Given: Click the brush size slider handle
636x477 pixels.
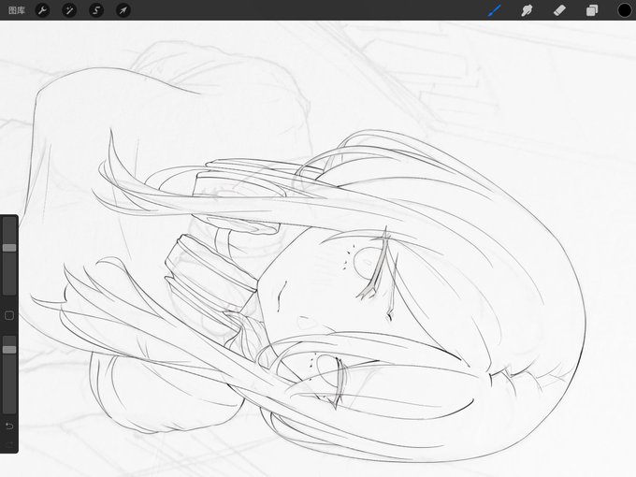Looking at the screenshot, I should tap(9, 248).
